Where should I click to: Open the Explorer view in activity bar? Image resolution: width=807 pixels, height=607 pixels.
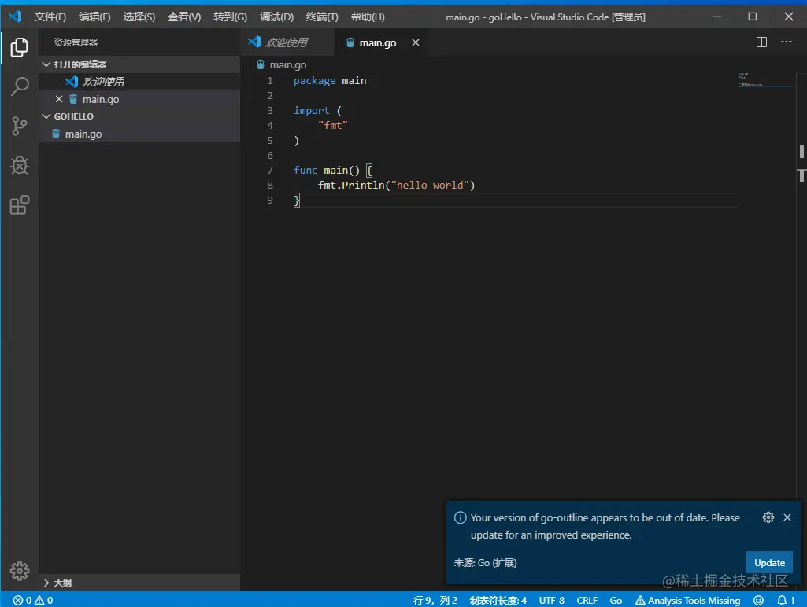pyautogui.click(x=20, y=47)
